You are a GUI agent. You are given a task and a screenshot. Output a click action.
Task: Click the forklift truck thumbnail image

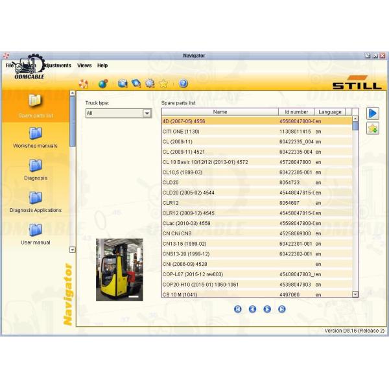[119, 270]
